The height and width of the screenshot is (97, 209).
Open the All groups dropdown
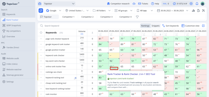point(123,11)
